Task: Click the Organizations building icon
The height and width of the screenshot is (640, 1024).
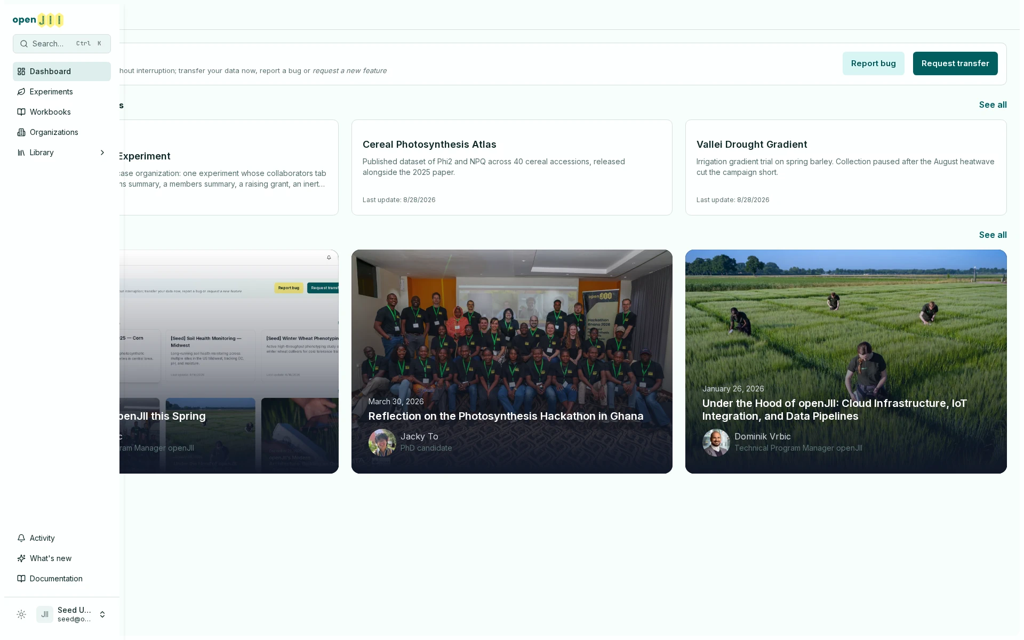Action: pyautogui.click(x=21, y=132)
